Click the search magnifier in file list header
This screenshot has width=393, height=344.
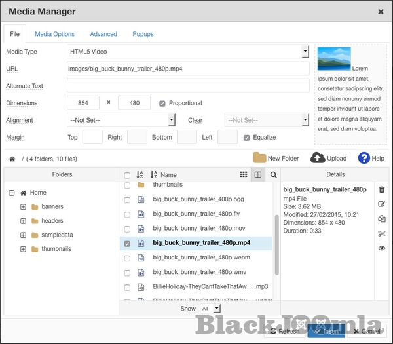pyautogui.click(x=274, y=174)
